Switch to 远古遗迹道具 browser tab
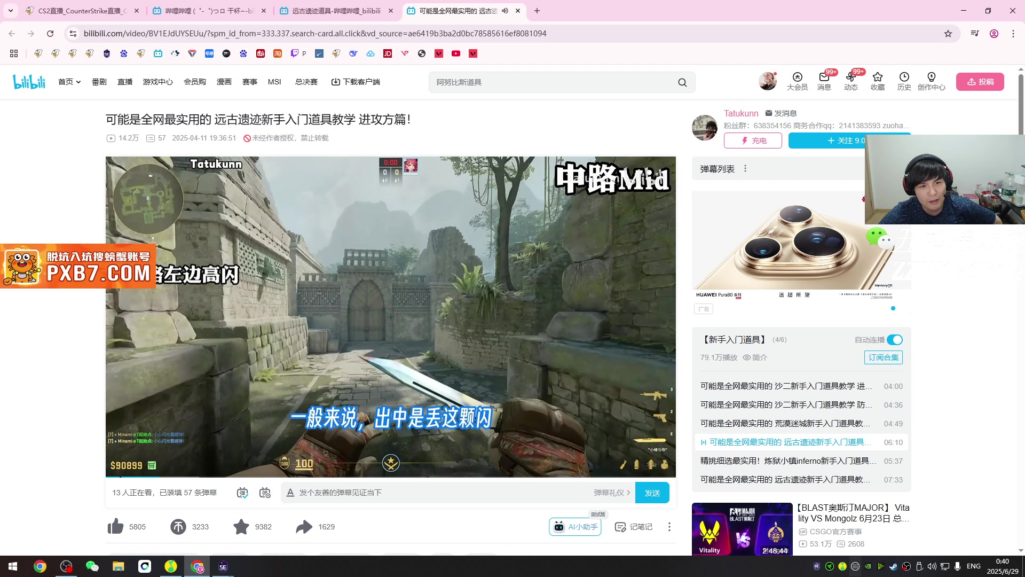The width and height of the screenshot is (1025, 577). 336,11
